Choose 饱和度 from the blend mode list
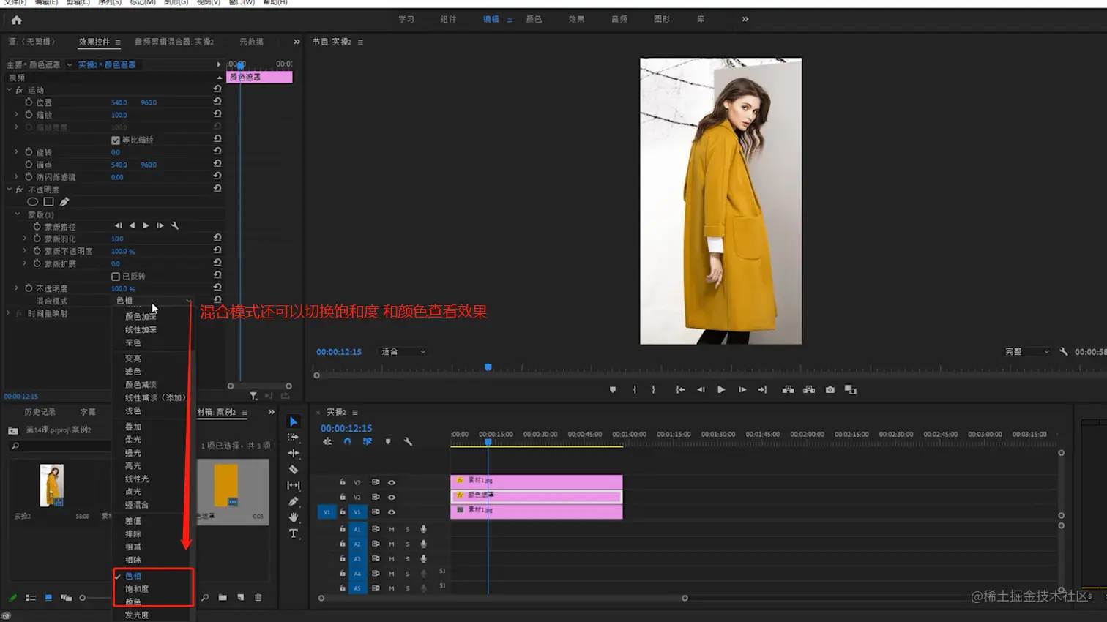 coord(137,589)
